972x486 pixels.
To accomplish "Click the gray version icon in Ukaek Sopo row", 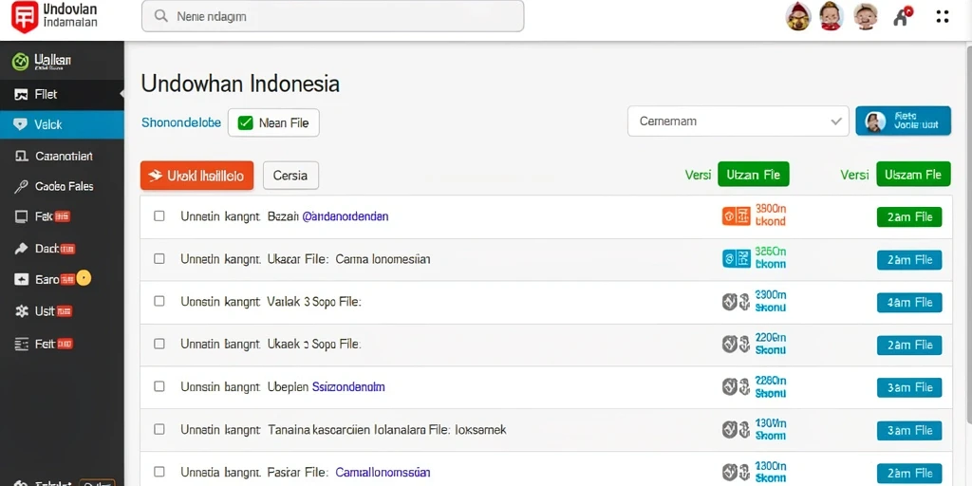I will 737,344.
